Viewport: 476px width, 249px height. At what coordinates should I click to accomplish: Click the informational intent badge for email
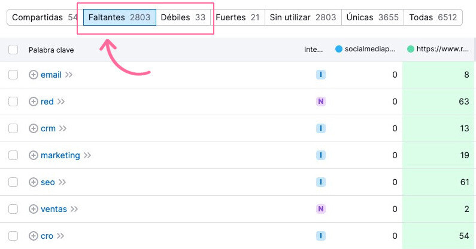coord(321,75)
